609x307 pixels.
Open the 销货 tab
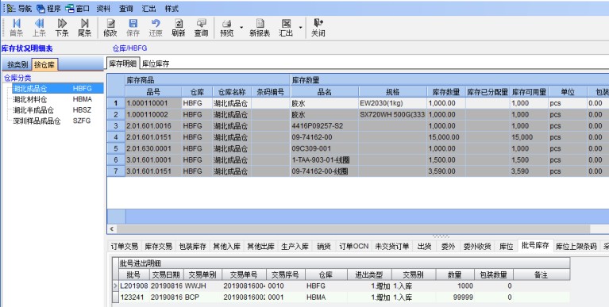(324, 247)
